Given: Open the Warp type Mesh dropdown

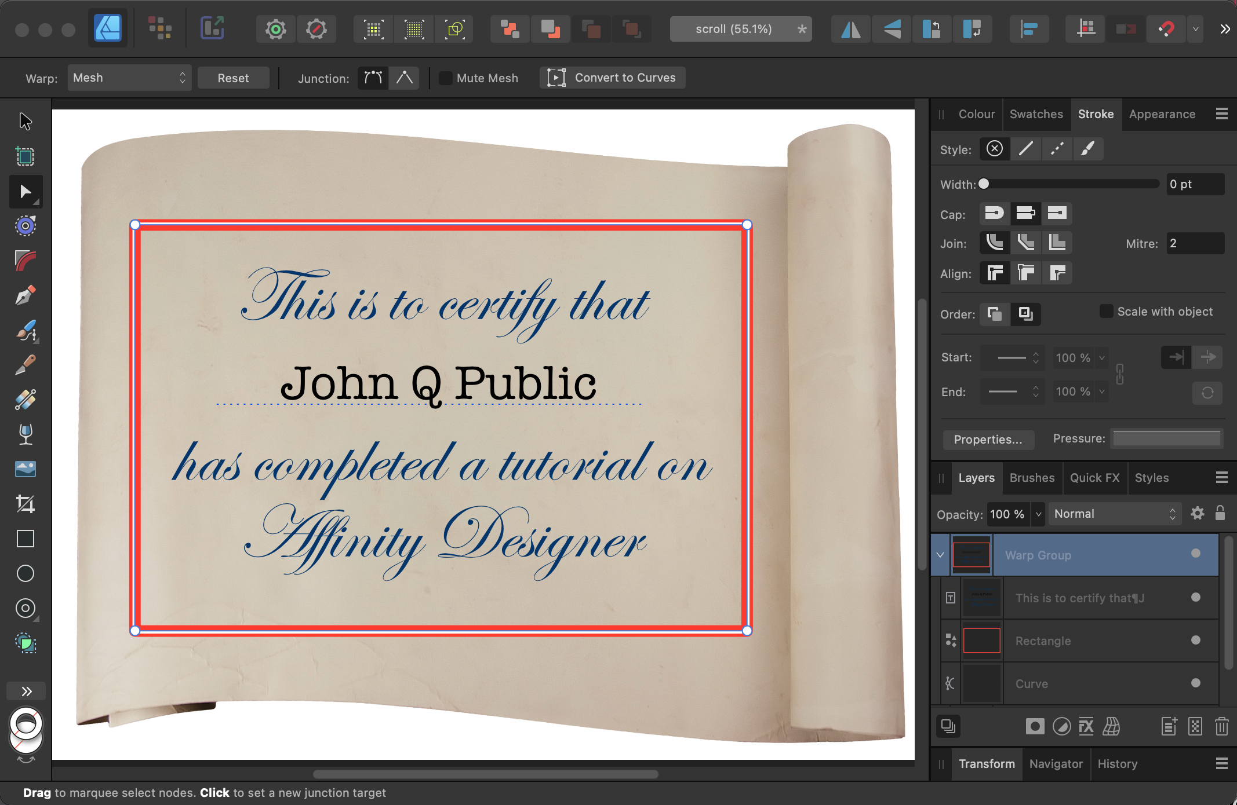Looking at the screenshot, I should (x=129, y=78).
